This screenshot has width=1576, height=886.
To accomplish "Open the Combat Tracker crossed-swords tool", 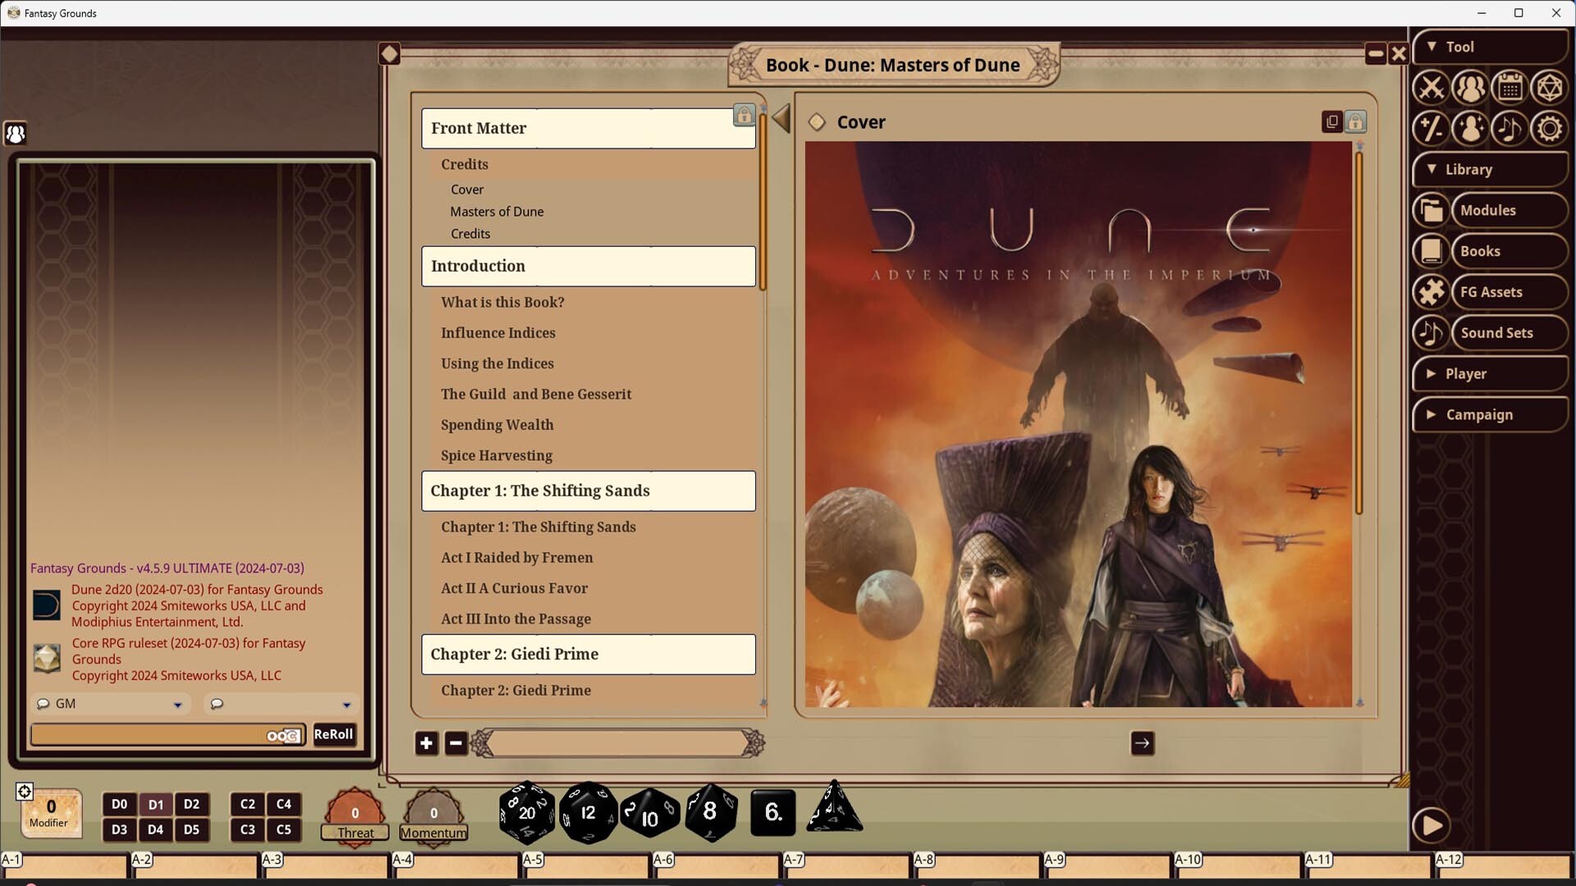I will coord(1430,88).
